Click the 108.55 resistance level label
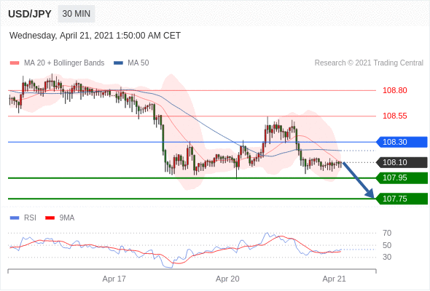Image resolution: width=430 pixels, height=291 pixels. [x=394, y=116]
